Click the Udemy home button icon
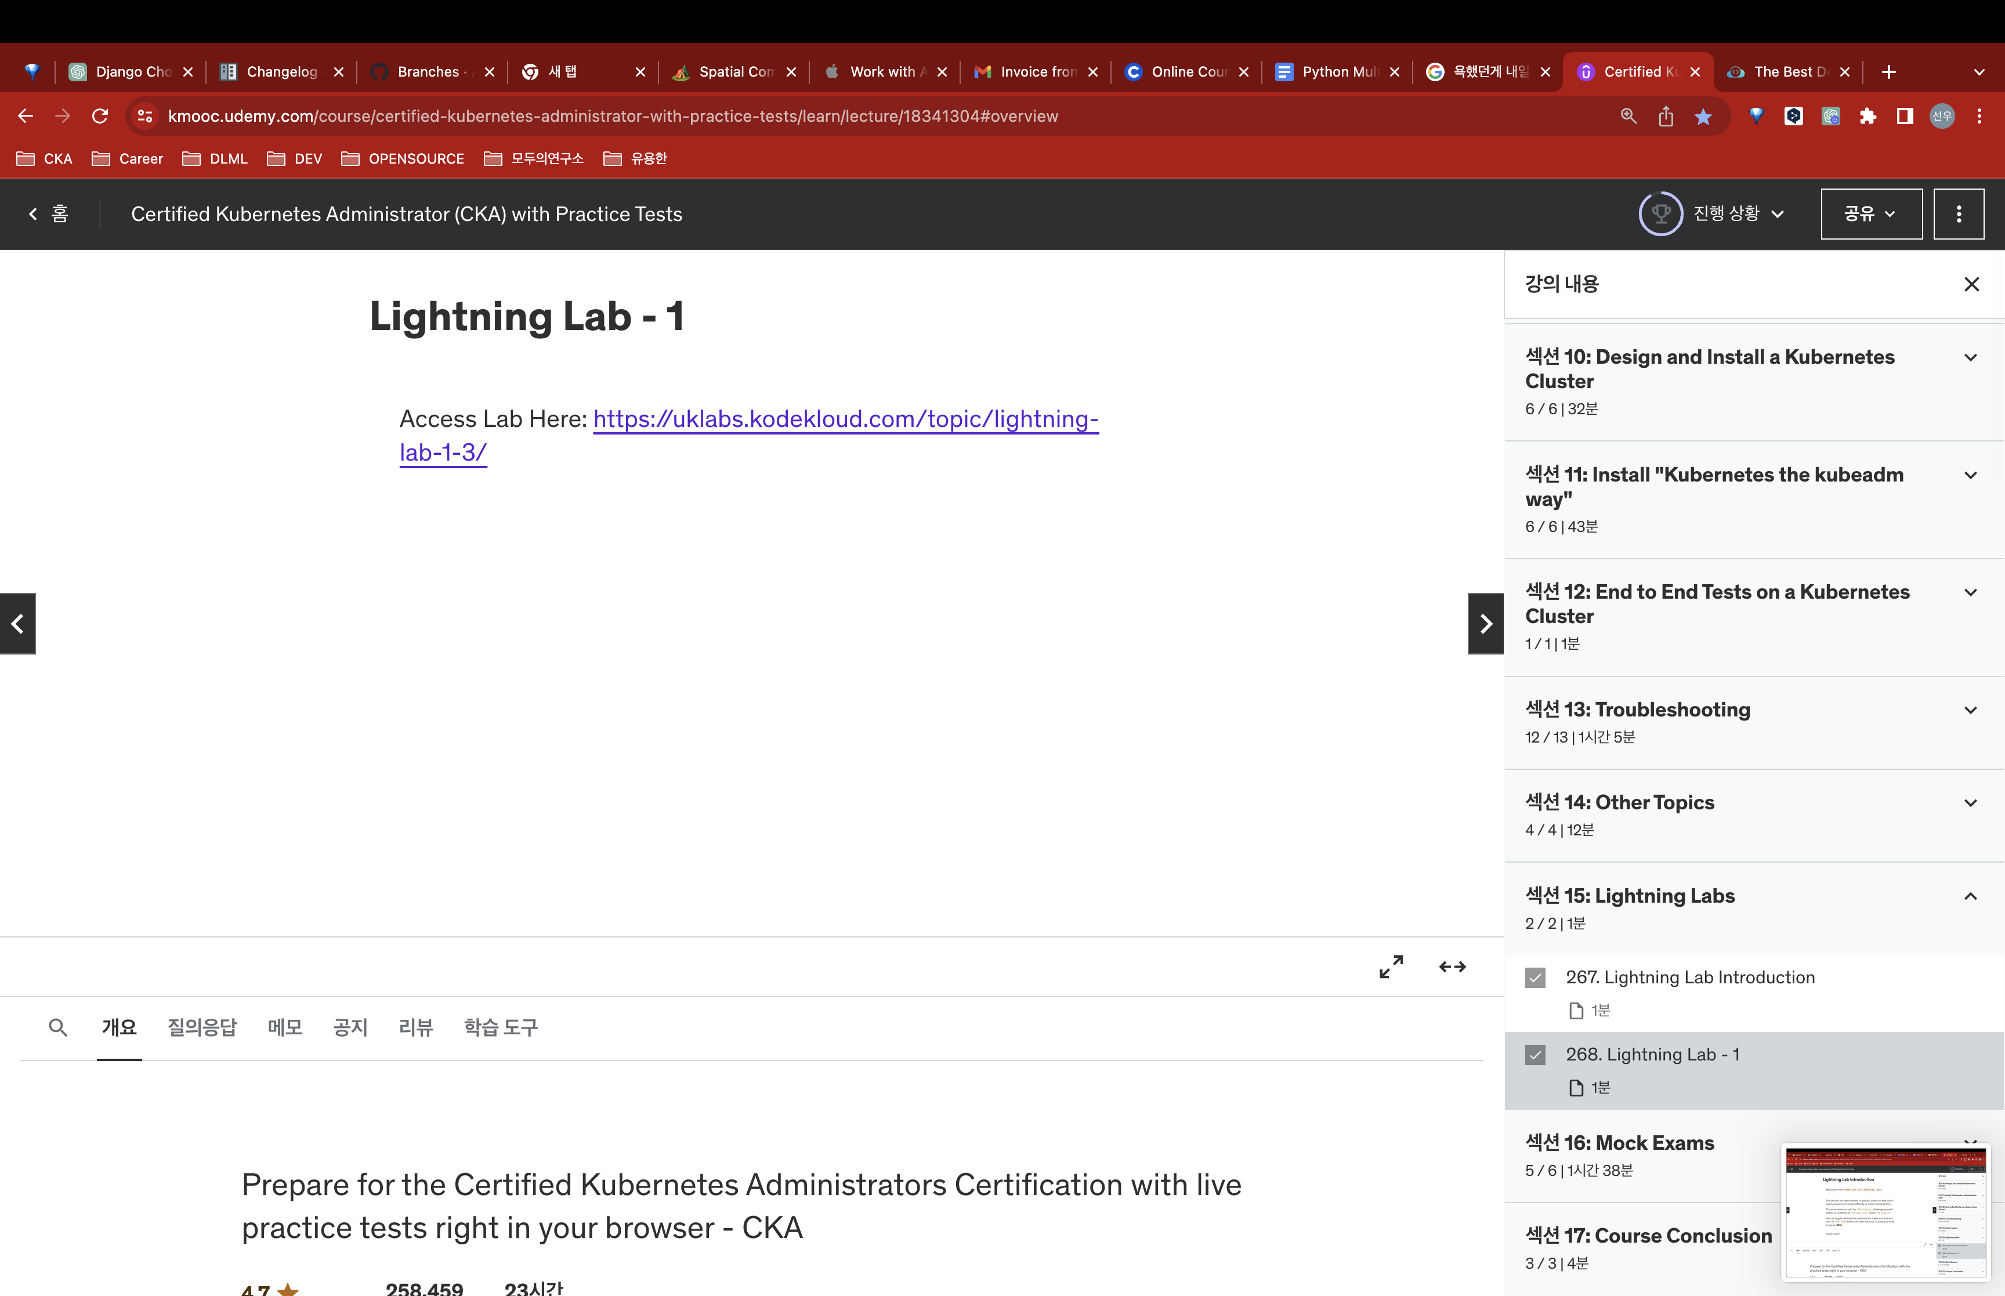 60,213
